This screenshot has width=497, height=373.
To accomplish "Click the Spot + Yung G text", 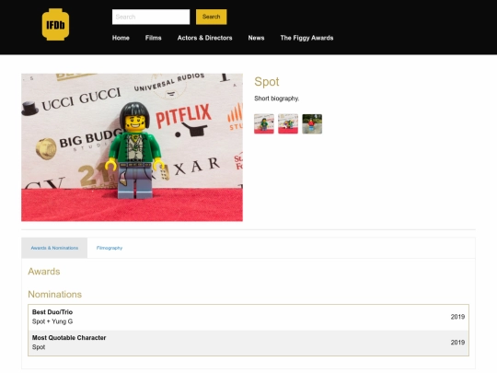I will 52,321.
